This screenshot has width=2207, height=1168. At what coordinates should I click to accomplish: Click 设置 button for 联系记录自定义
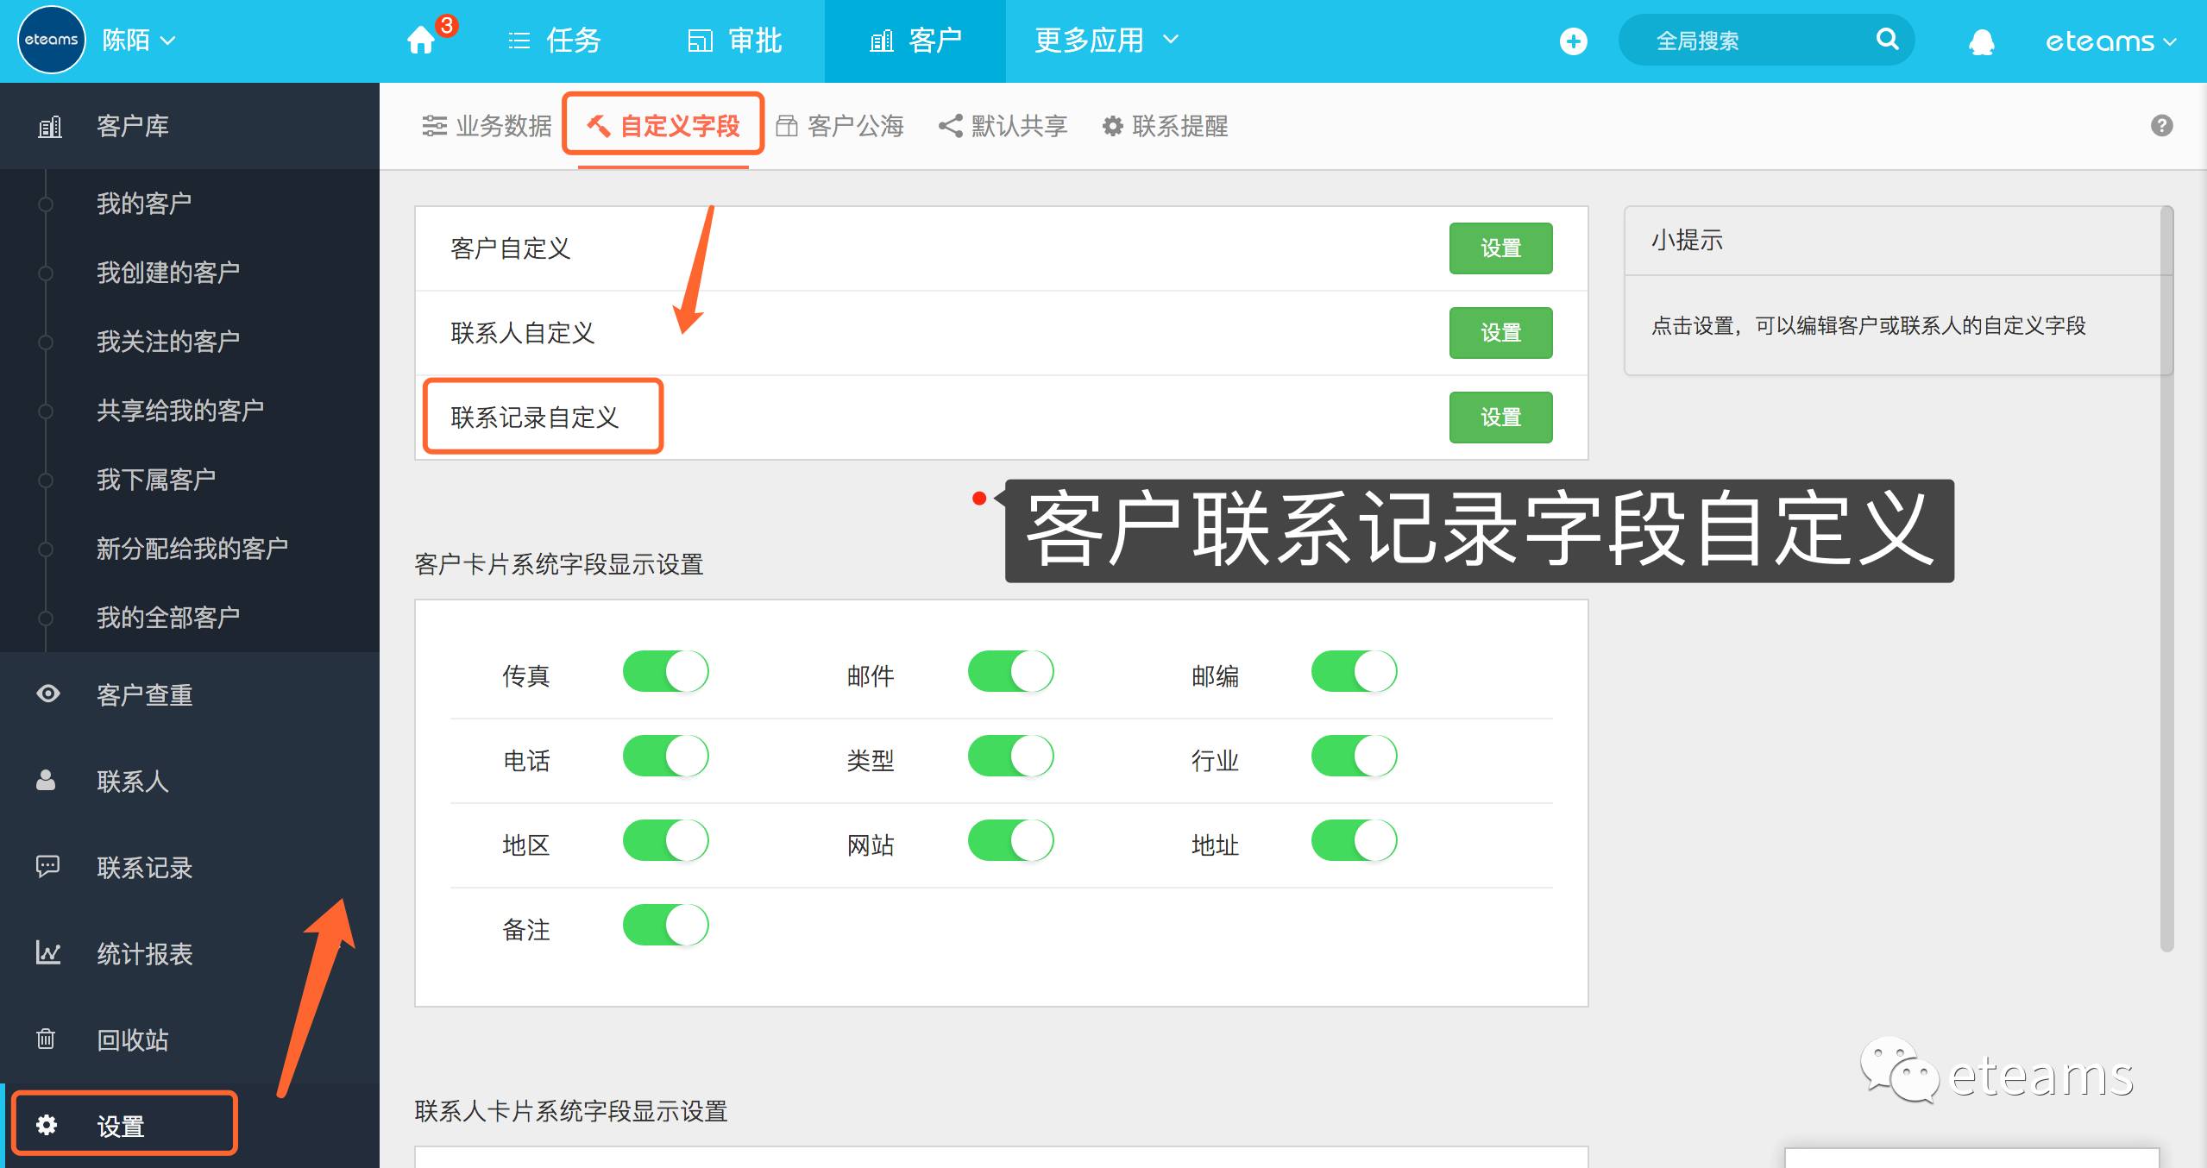[x=1500, y=418]
